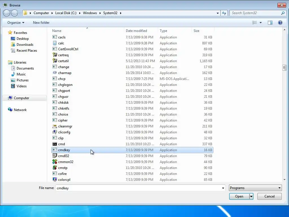289x217 pixels.
Task: Click the Videos film strip icon
Action: [x=13, y=86]
